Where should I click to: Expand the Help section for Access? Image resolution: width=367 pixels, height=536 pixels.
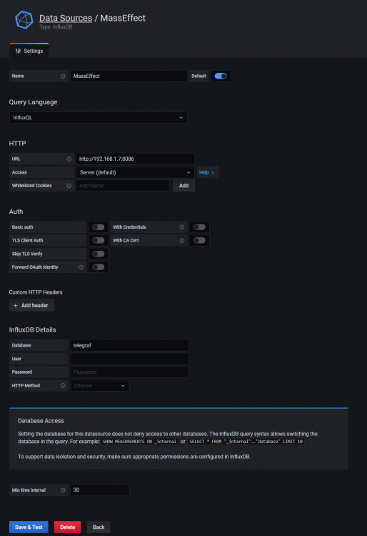click(x=207, y=172)
